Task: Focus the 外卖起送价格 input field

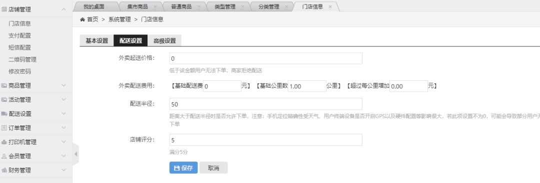Action: tap(266, 58)
